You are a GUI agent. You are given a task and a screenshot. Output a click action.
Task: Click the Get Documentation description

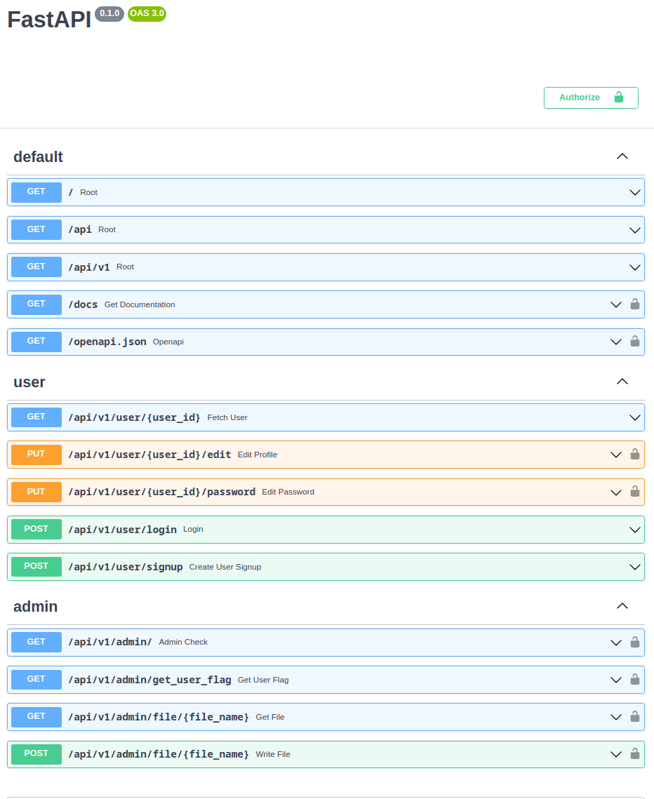coord(140,304)
